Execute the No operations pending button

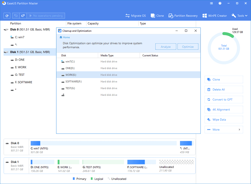coord(46,16)
